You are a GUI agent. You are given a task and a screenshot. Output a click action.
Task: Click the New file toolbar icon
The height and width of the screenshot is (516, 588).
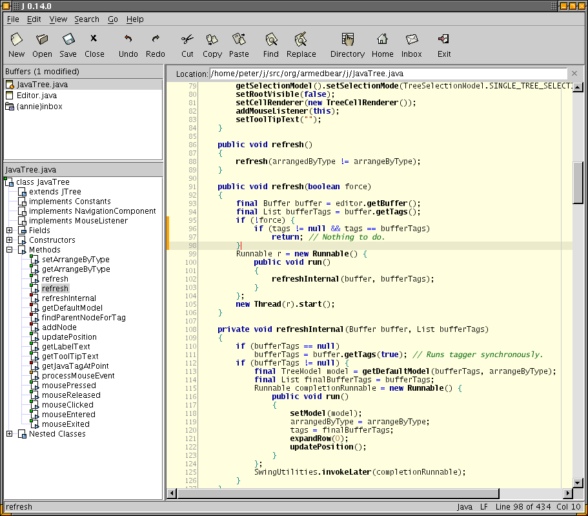17,40
